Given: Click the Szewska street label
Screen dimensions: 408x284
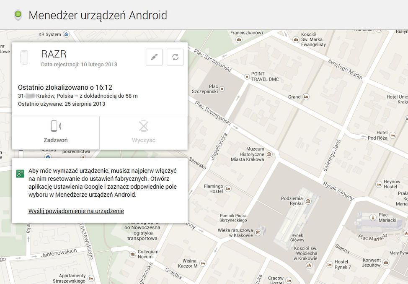Looking at the screenshot, I should (x=197, y=163).
